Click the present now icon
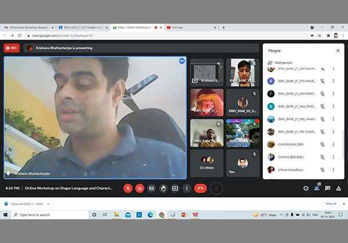 click(x=175, y=188)
